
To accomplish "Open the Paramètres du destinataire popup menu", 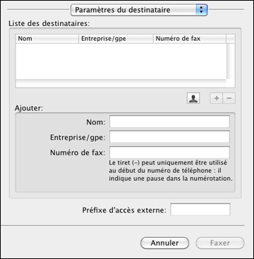I will [x=139, y=10].
